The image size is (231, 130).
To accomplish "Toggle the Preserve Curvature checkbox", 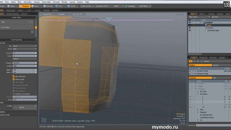I will click(14, 94).
